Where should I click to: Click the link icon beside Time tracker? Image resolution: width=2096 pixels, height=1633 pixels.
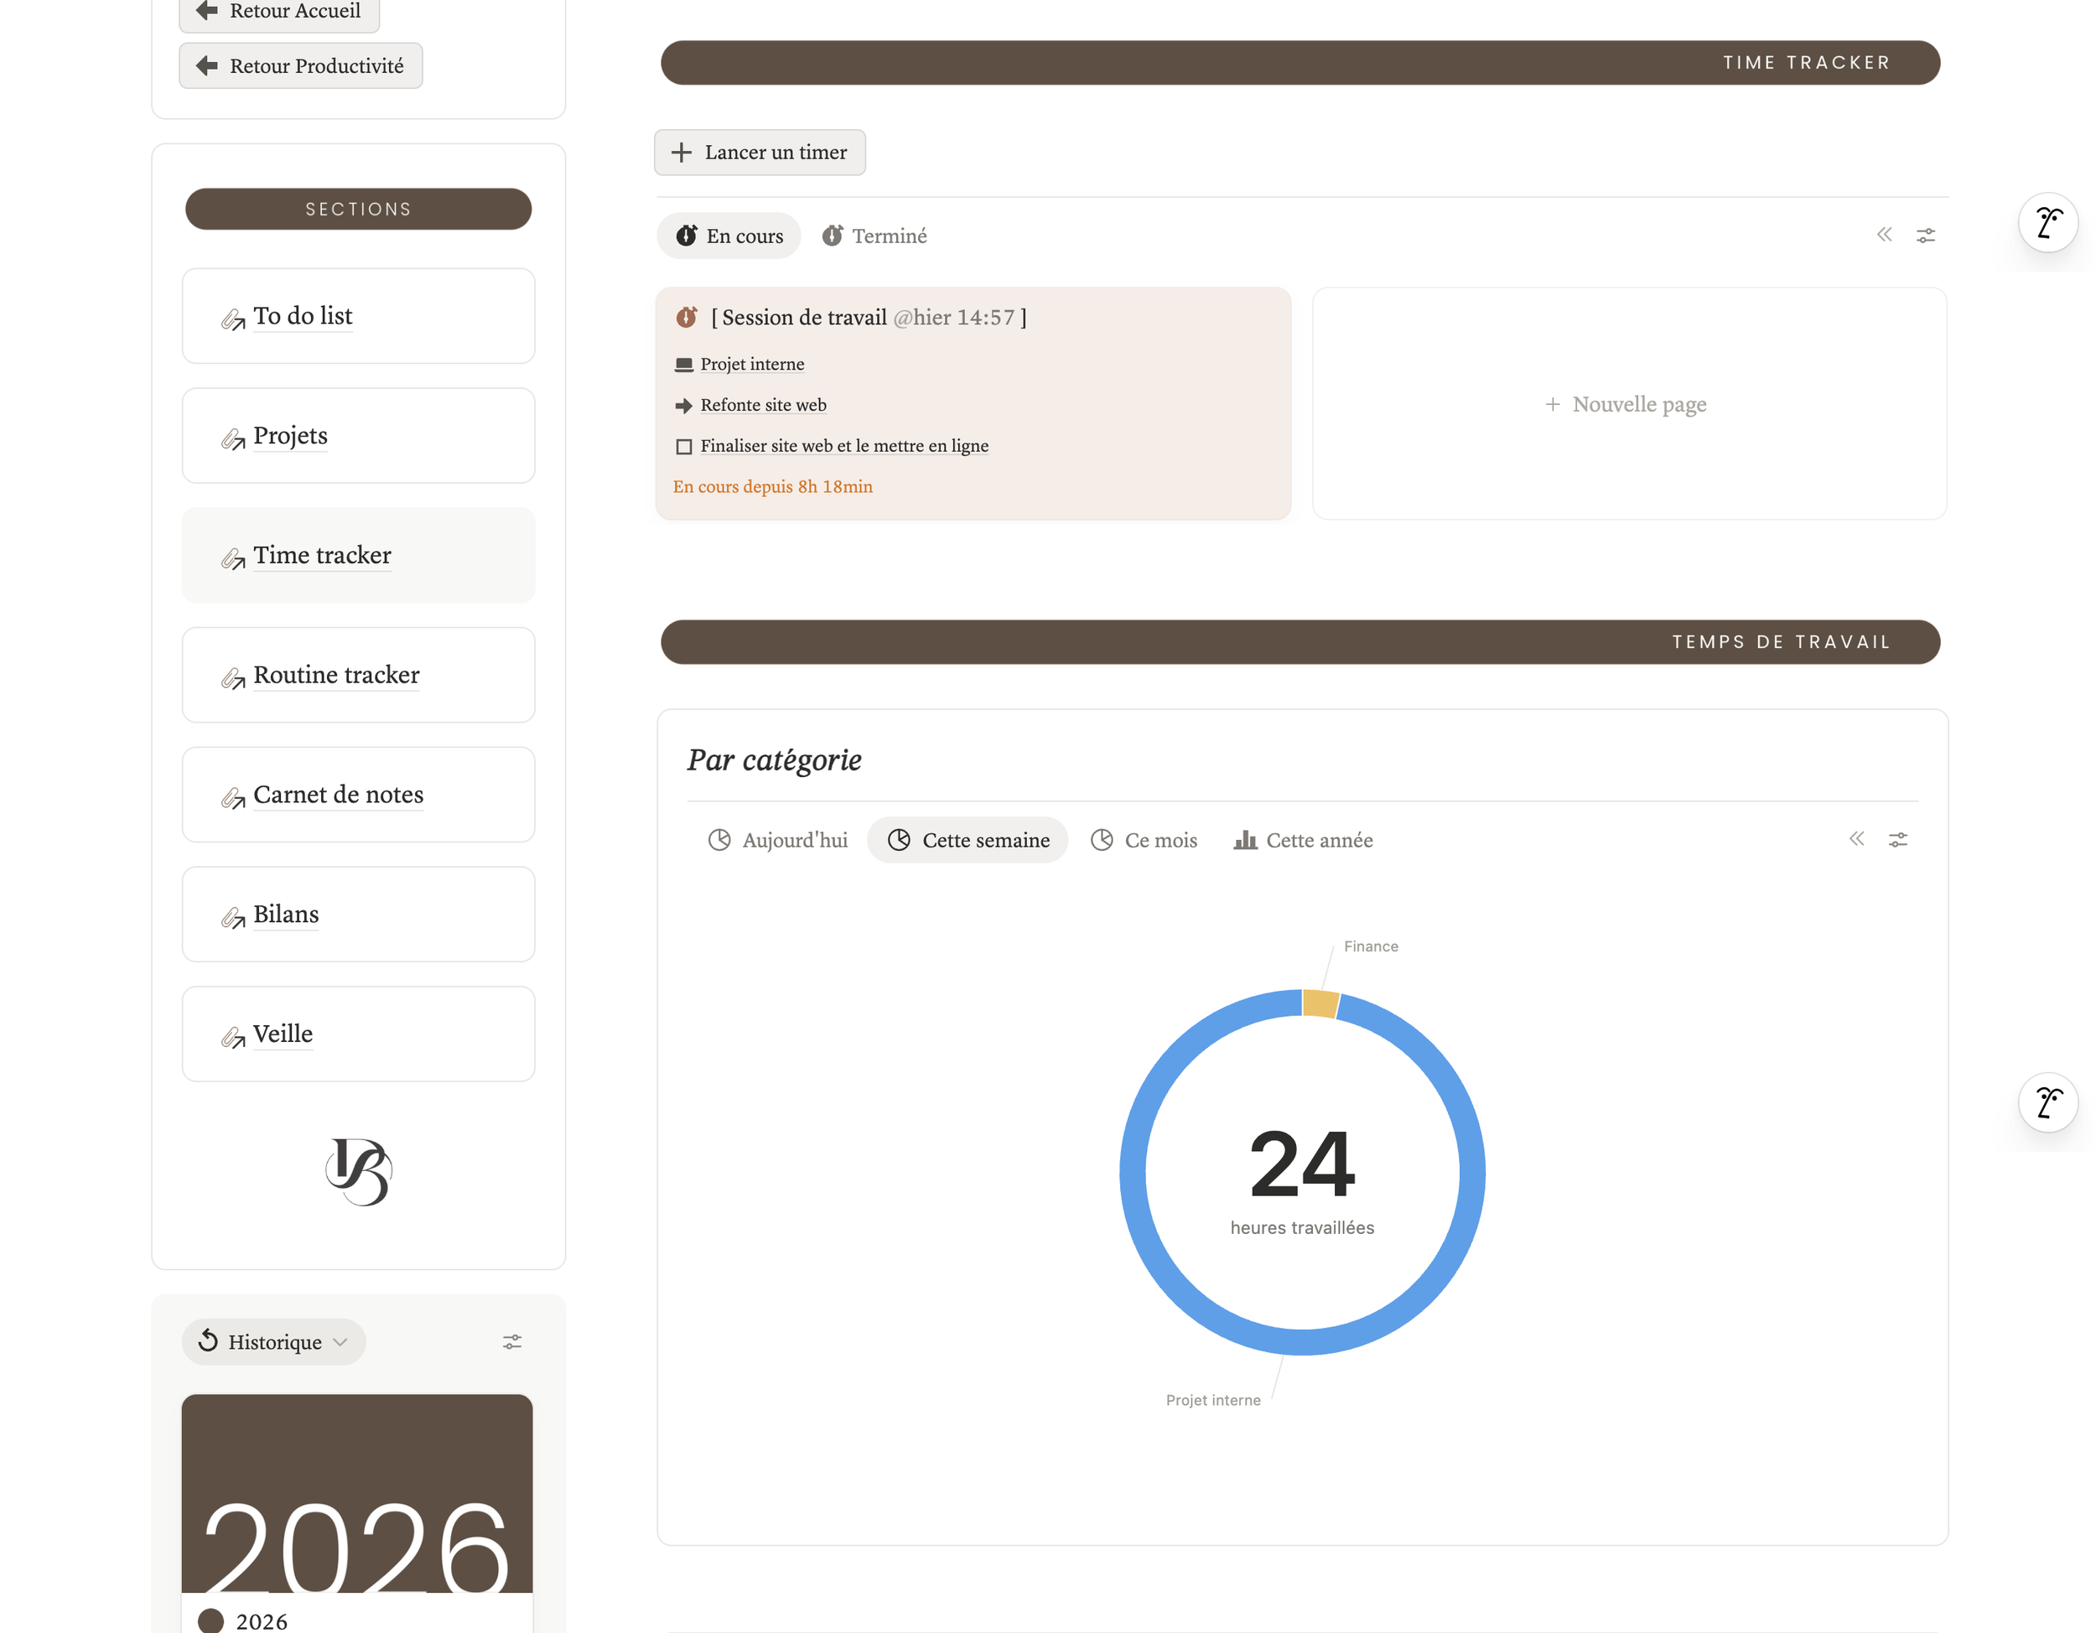pos(233,560)
